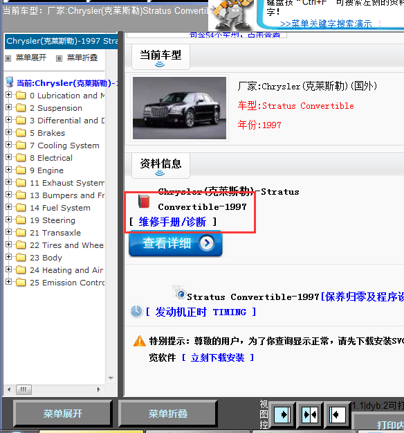Click the 21 Transaxle folder icon
The image size is (404, 433).
tap(21, 232)
